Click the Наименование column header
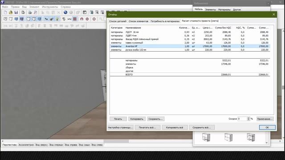285x160 pixels. tap(133, 28)
